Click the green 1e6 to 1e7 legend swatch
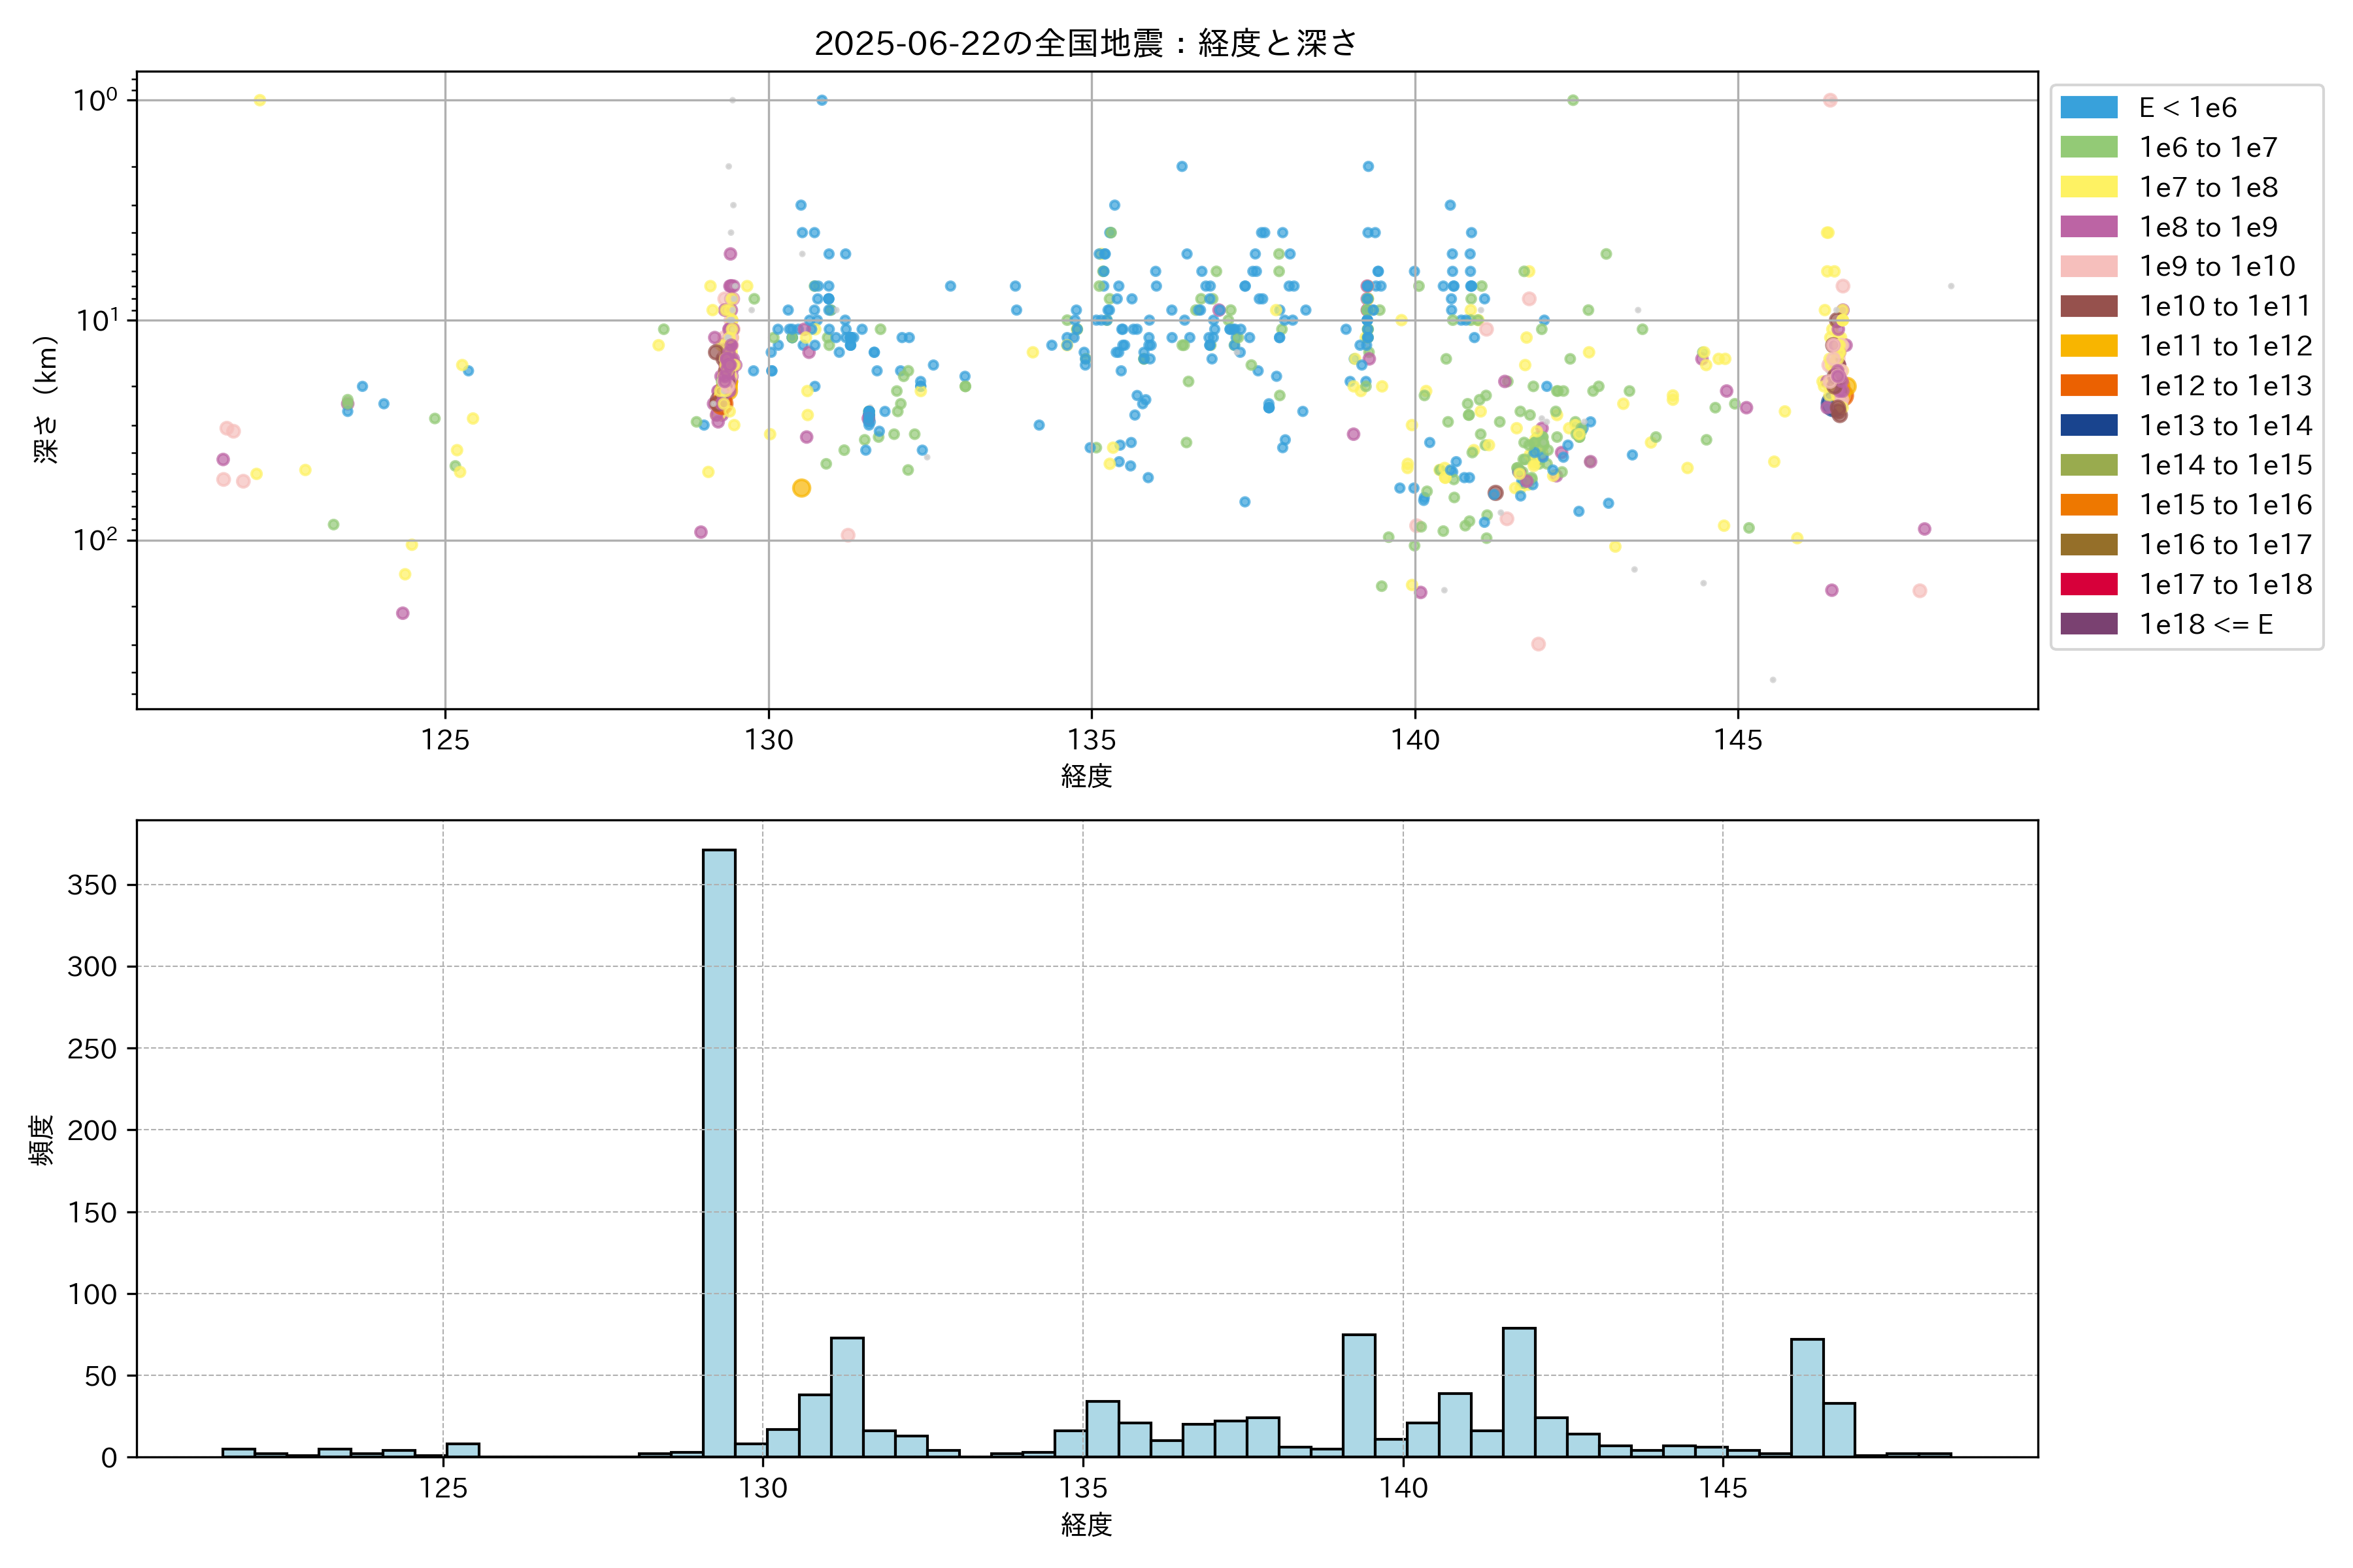Image resolution: width=2353 pixels, height=1568 pixels. [2089, 147]
